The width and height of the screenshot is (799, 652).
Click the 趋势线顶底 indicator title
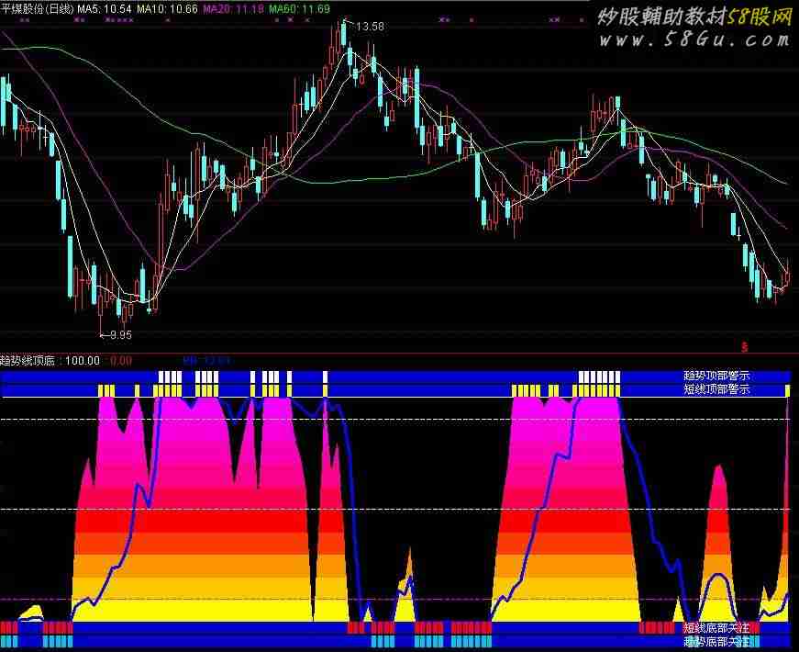tap(28, 361)
